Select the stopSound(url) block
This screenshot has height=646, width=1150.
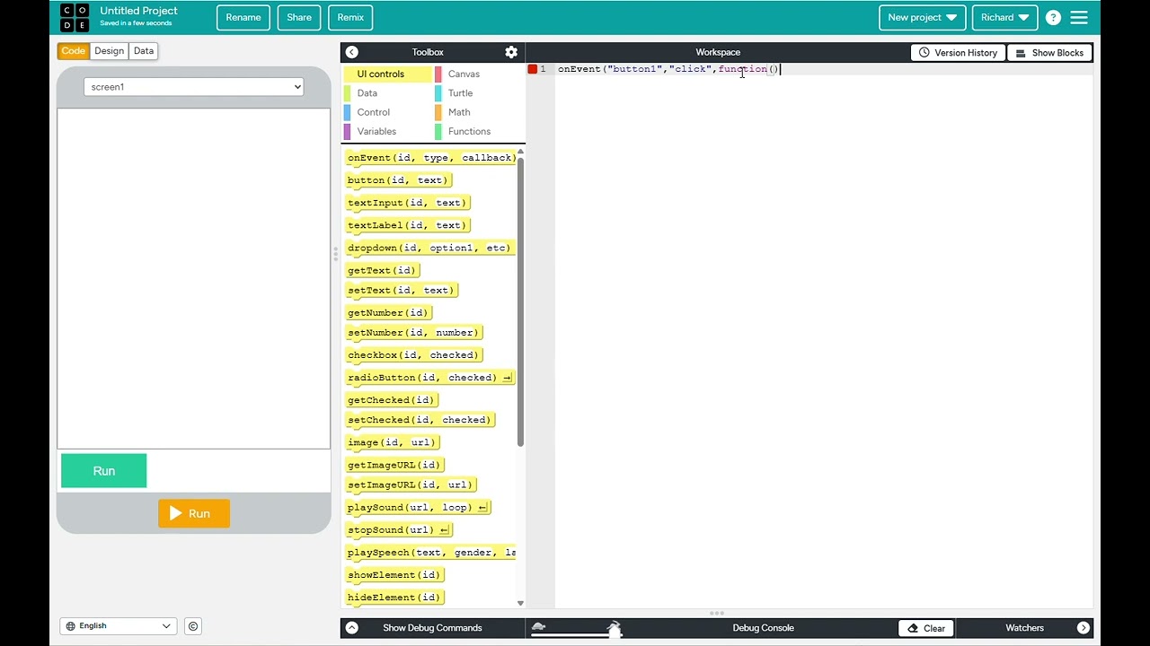[x=398, y=530]
